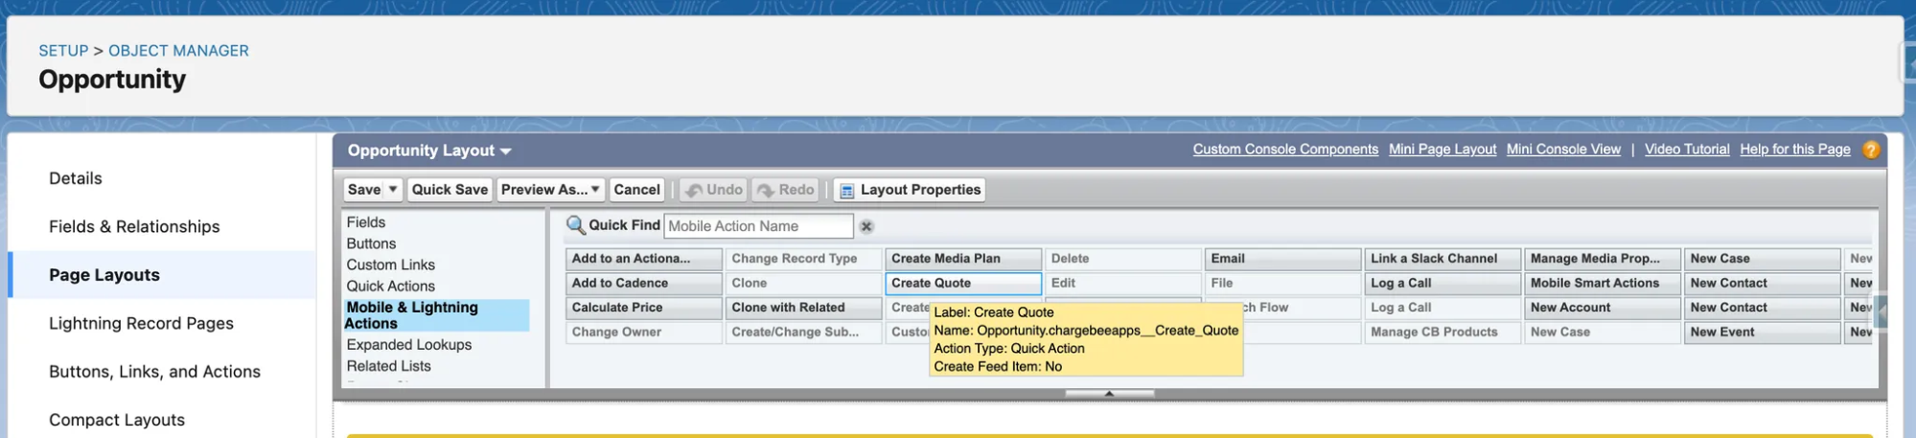Select the Manage CB Products action
This screenshot has height=438, width=1916.
[1443, 333]
